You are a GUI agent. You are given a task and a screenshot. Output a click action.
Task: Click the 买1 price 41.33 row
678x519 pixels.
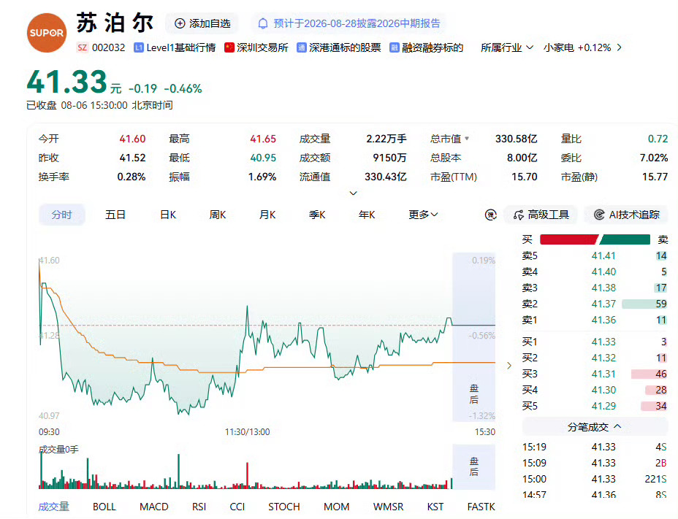point(595,342)
